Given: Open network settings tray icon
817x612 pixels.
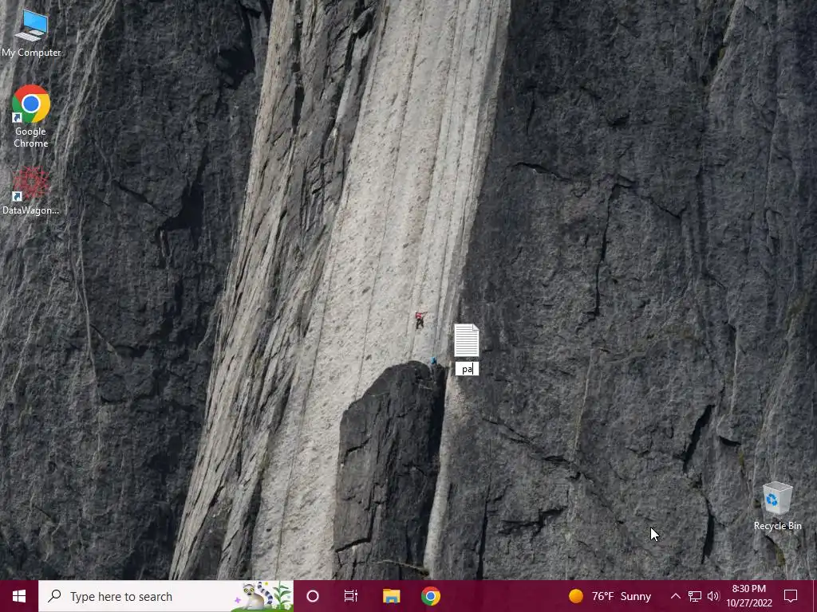Looking at the screenshot, I should pyautogui.click(x=695, y=596).
